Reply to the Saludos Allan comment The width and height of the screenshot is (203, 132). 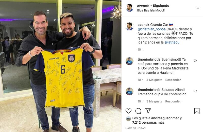[173, 101]
